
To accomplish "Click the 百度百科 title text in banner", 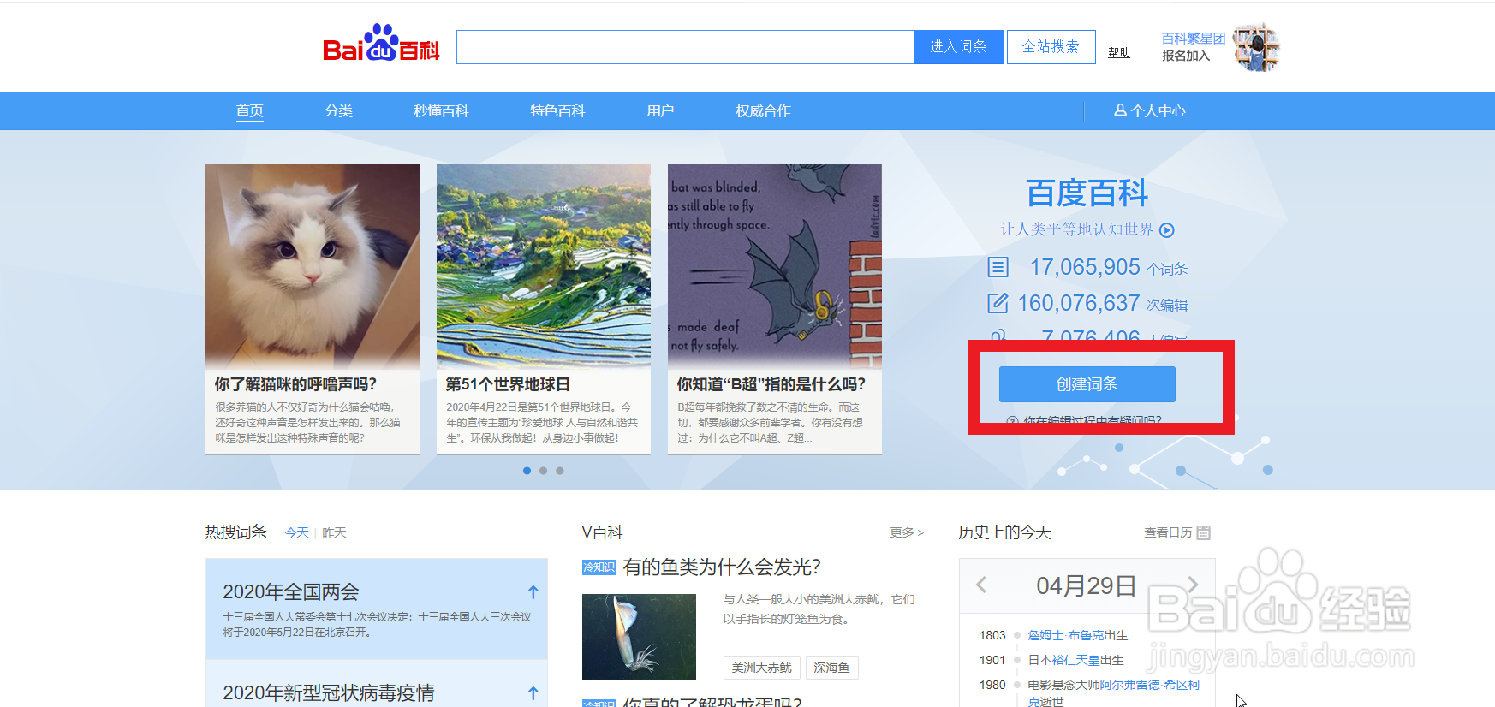I will pyautogui.click(x=1087, y=193).
